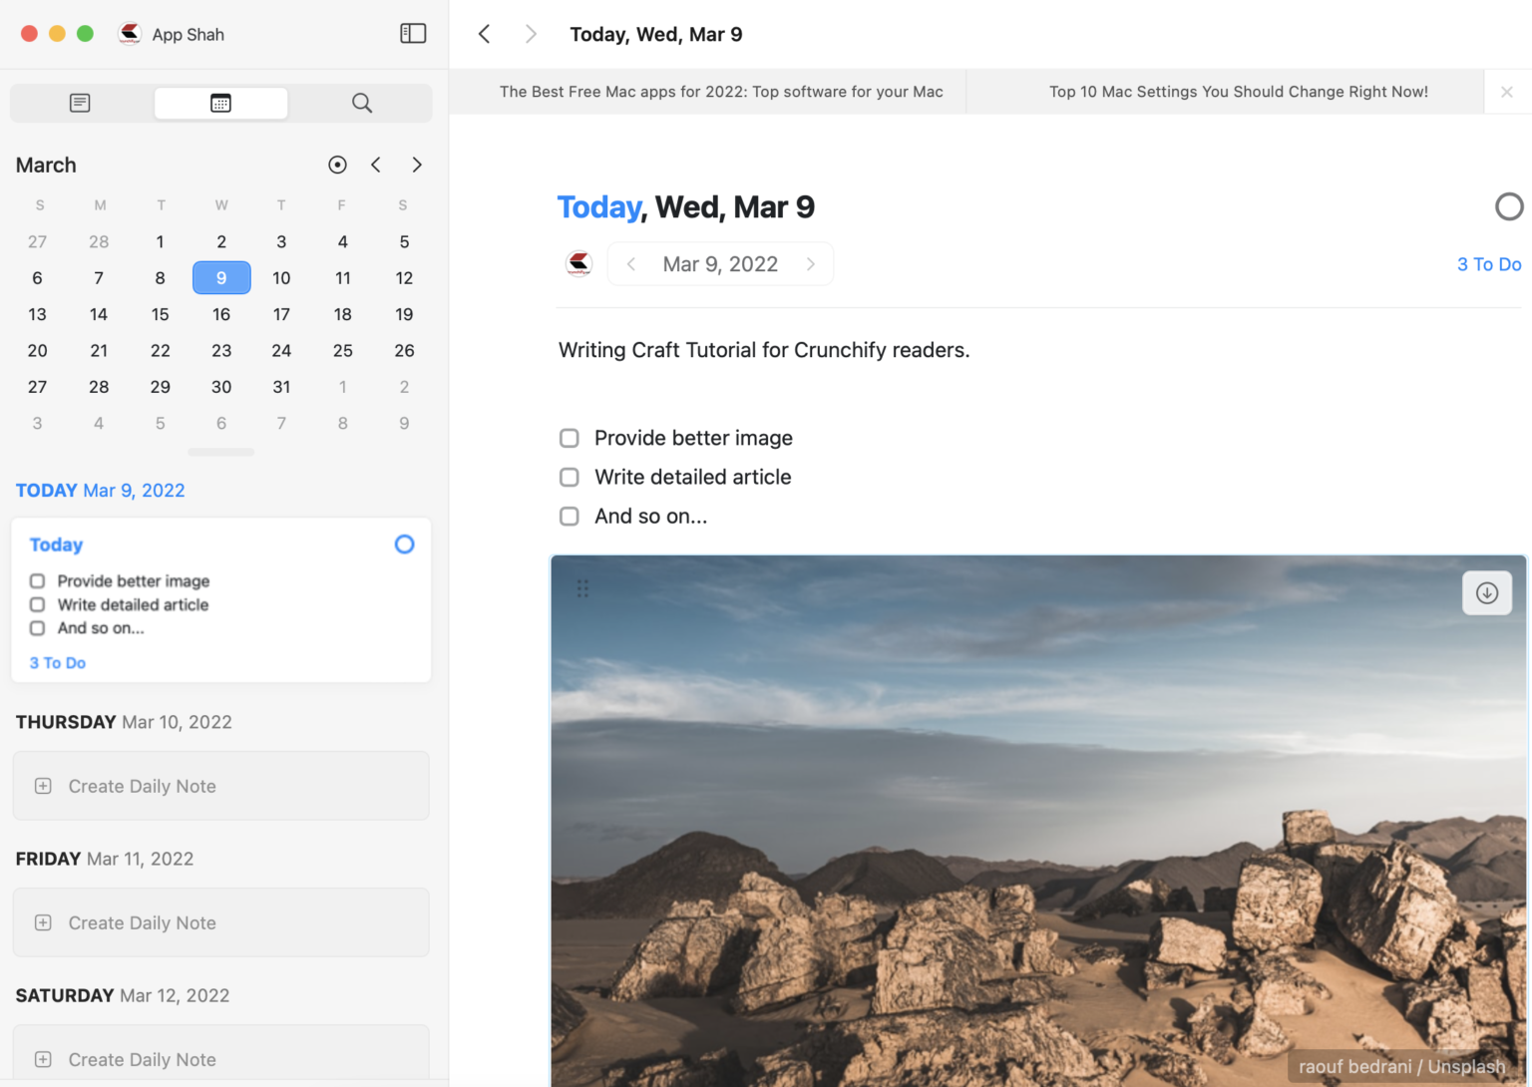Select the calendar view icon
The image size is (1532, 1087).
(x=220, y=102)
